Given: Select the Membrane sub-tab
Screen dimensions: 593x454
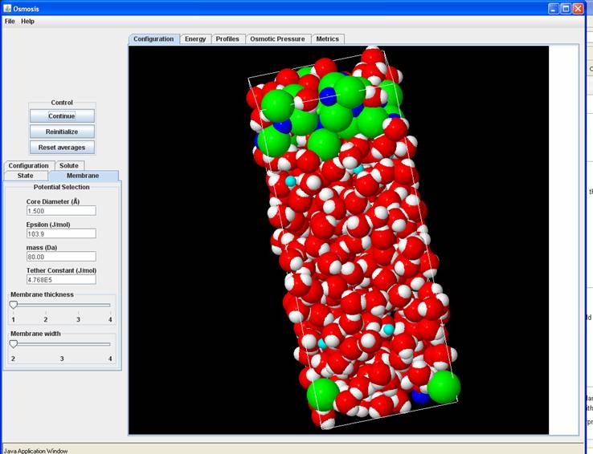Looking at the screenshot, I should 83,176.
